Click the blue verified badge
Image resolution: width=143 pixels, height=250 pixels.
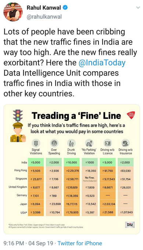(x=65, y=7)
